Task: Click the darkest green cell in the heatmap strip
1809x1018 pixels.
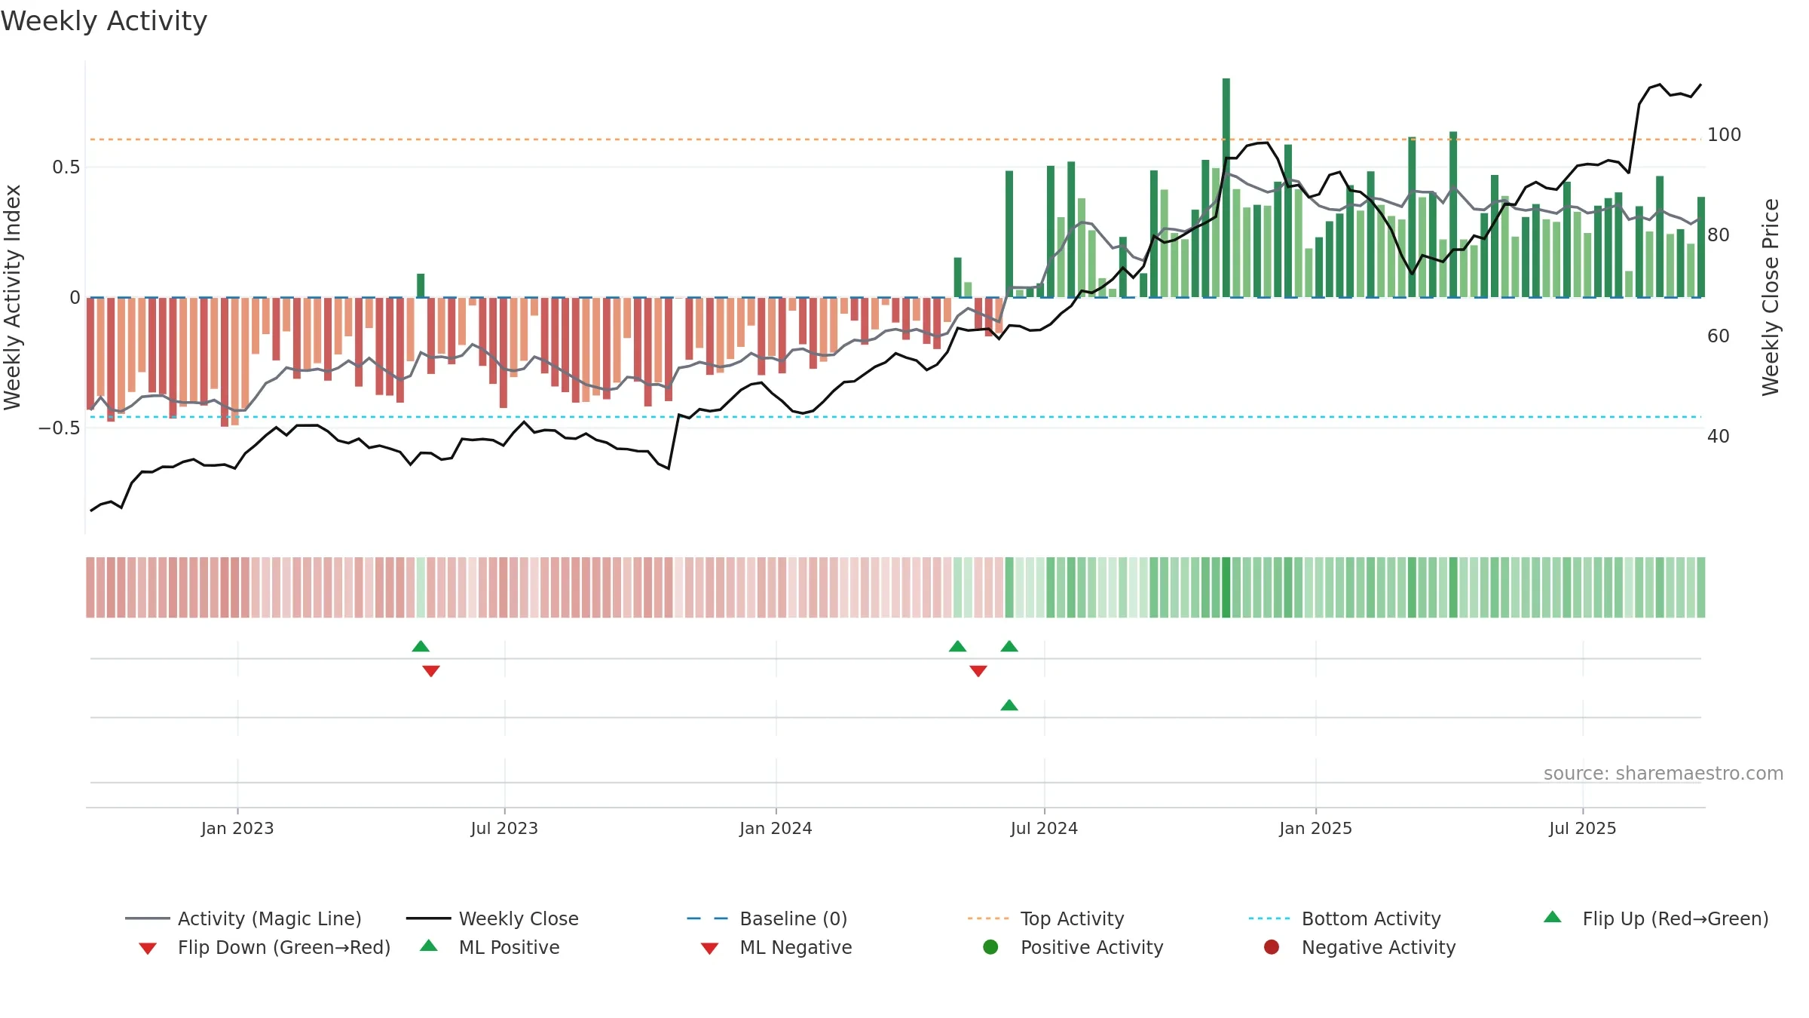Action: 1226,587
